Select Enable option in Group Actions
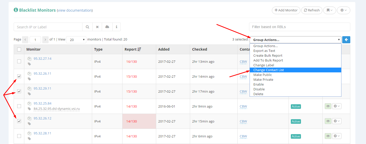Viewport: 366px width, 144px height. pos(295,84)
